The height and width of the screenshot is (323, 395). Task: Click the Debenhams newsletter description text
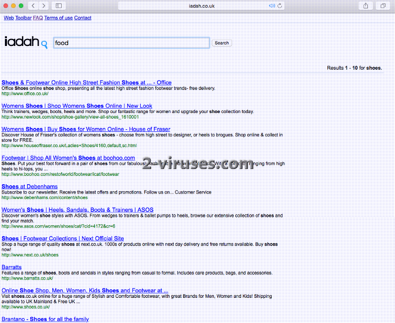(x=106, y=192)
